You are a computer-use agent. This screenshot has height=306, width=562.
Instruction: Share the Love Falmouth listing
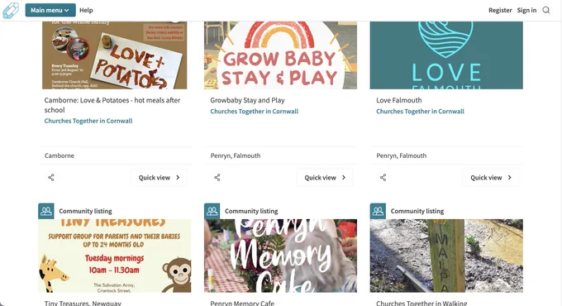point(383,177)
